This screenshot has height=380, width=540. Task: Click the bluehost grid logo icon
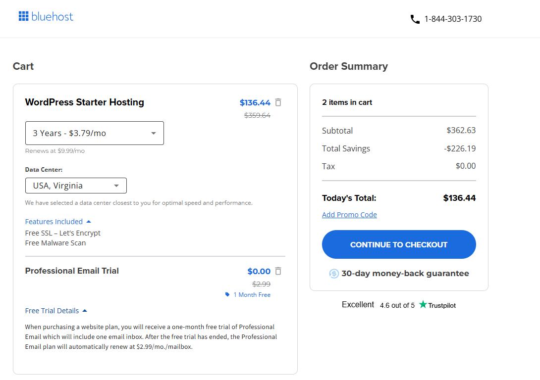pos(23,16)
